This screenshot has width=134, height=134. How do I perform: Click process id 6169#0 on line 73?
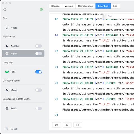pos(110,99)
